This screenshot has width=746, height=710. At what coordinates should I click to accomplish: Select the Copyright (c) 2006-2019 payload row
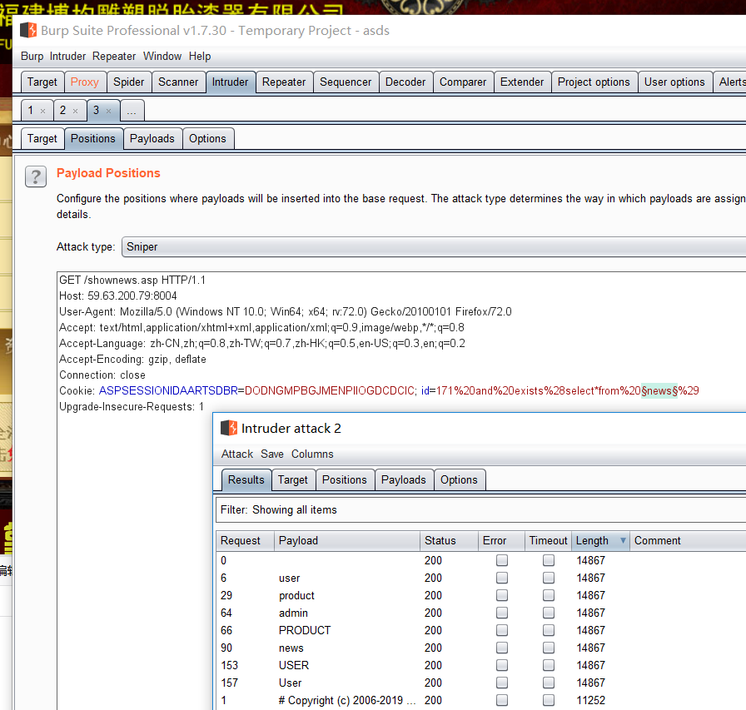(x=480, y=701)
